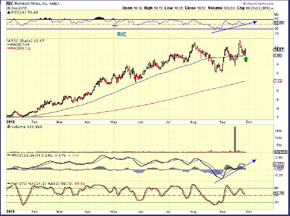Click the 90 RSI axis label
The image size is (290, 216).
276,15
